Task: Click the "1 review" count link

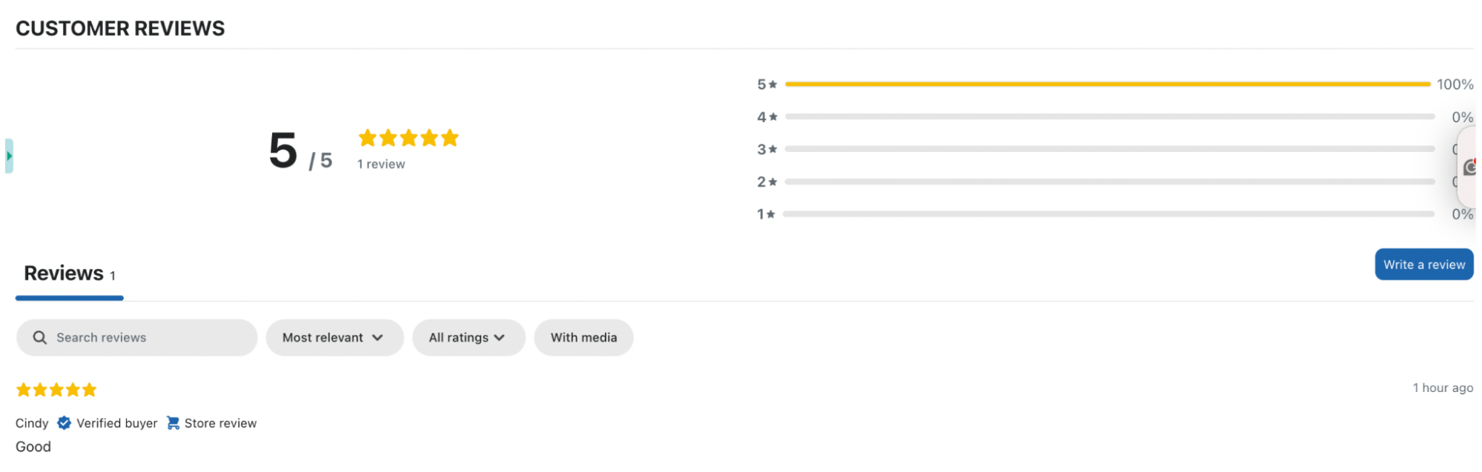Action: tap(381, 164)
